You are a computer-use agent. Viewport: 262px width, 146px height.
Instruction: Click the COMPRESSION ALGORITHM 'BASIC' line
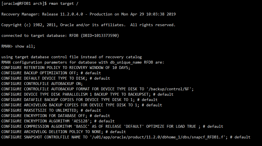coord(112,126)
